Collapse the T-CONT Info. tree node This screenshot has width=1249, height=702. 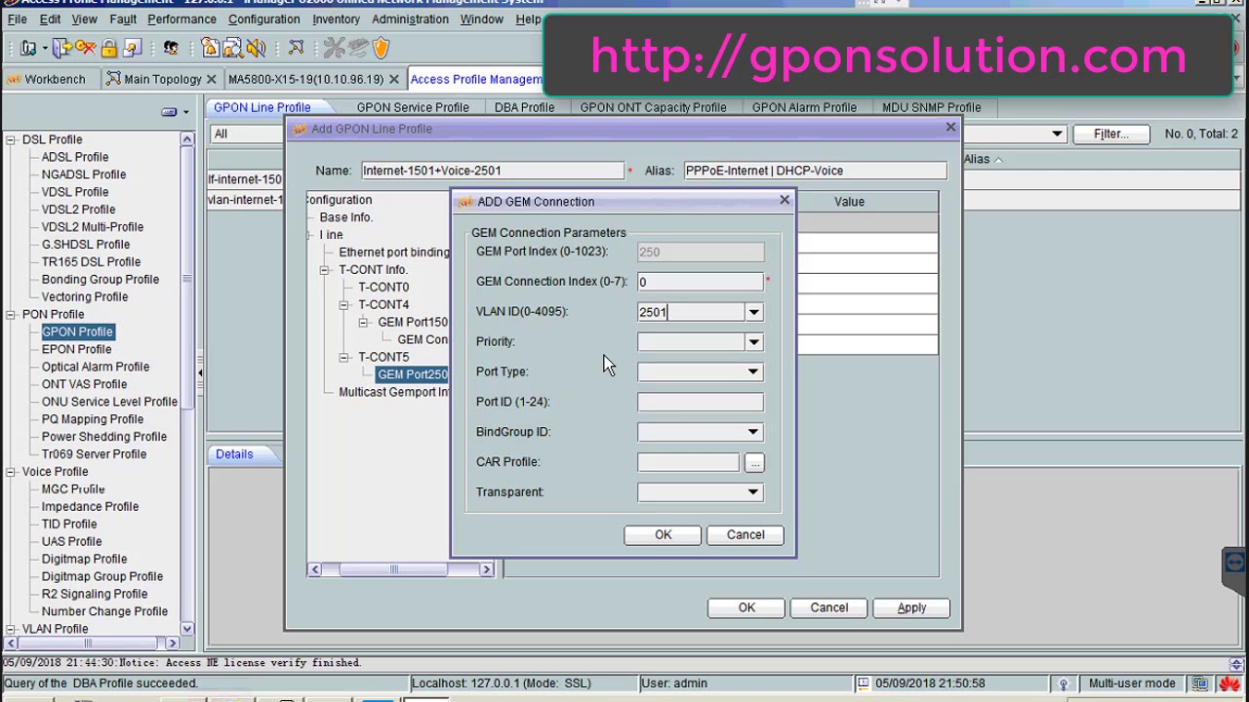point(324,270)
